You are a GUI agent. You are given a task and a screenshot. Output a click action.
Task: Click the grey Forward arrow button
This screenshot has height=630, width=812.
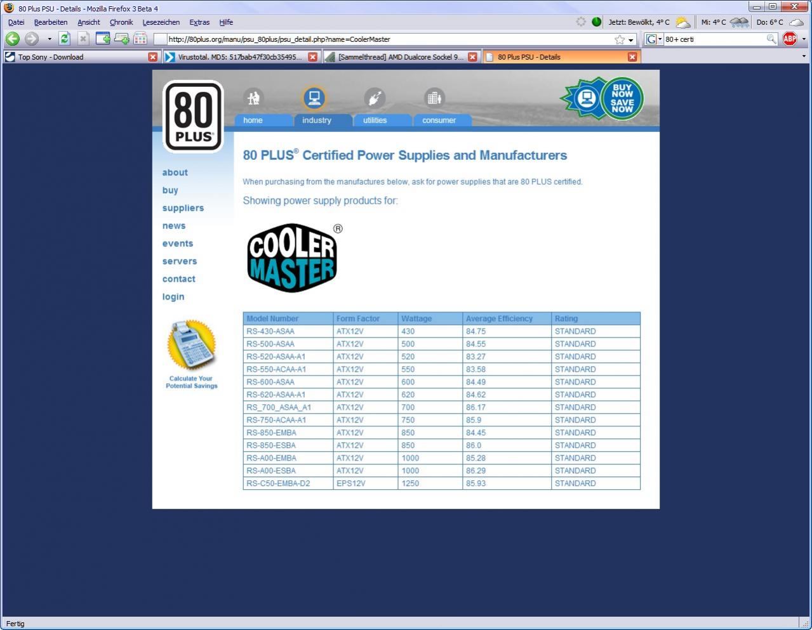32,39
